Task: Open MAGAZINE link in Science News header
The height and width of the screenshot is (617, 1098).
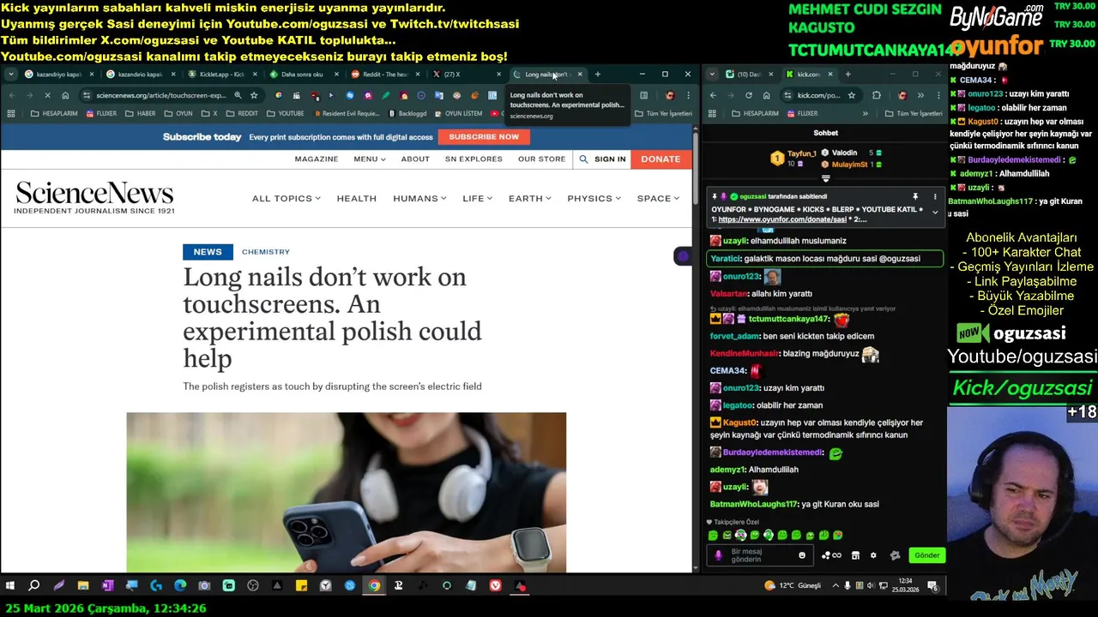Action: pyautogui.click(x=317, y=159)
